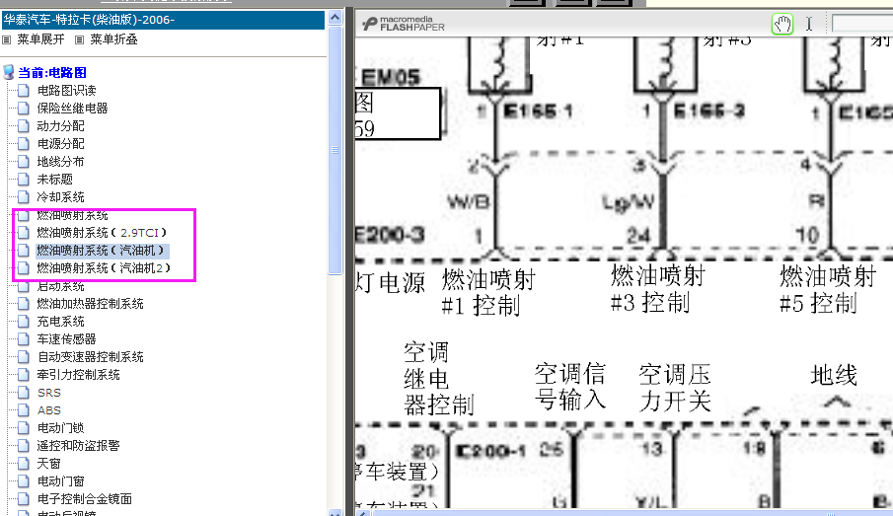Open 燃油喷射系统（汽油机2）page

point(104,267)
